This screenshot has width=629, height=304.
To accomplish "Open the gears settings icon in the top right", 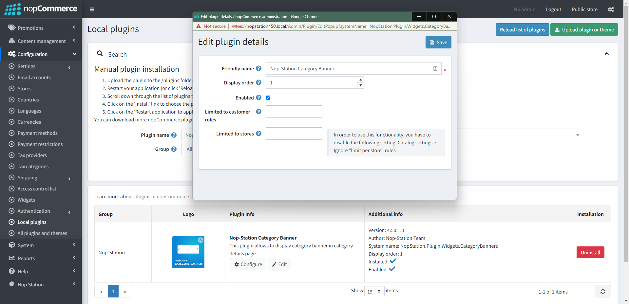I will 611,9.
